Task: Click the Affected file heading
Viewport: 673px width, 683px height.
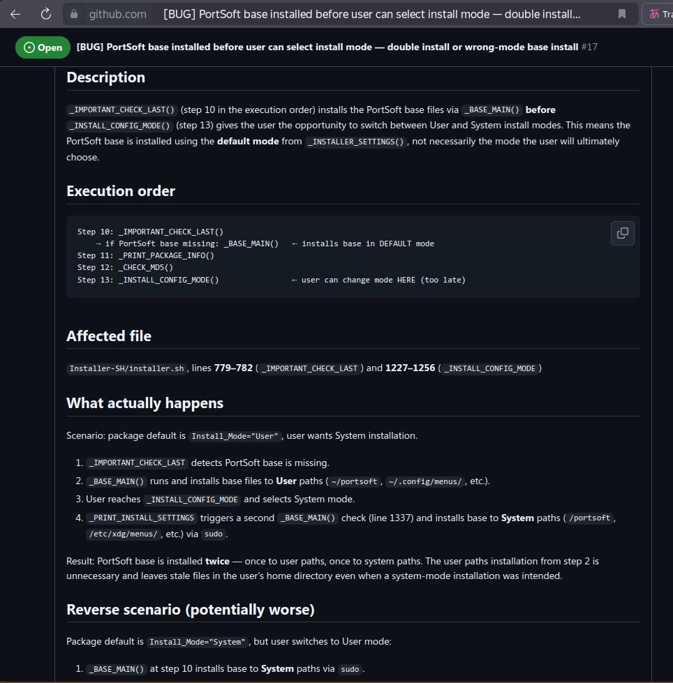Action: (109, 336)
